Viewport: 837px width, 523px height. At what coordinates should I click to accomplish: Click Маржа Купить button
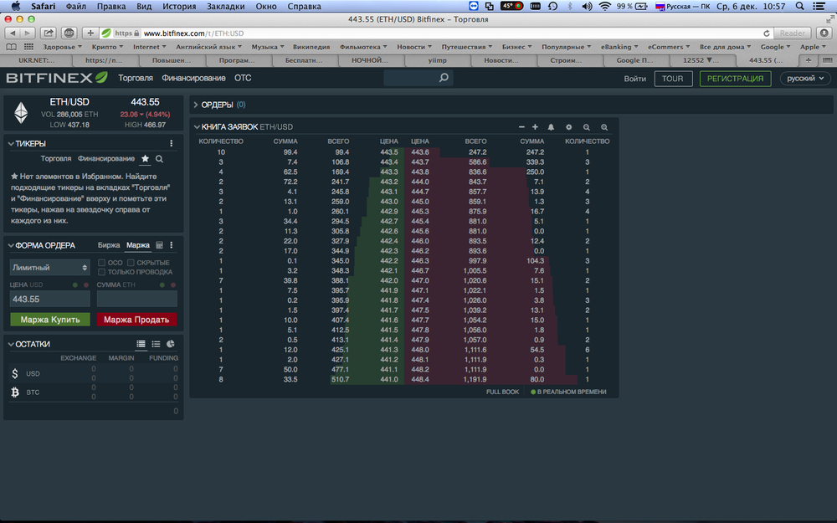point(50,319)
